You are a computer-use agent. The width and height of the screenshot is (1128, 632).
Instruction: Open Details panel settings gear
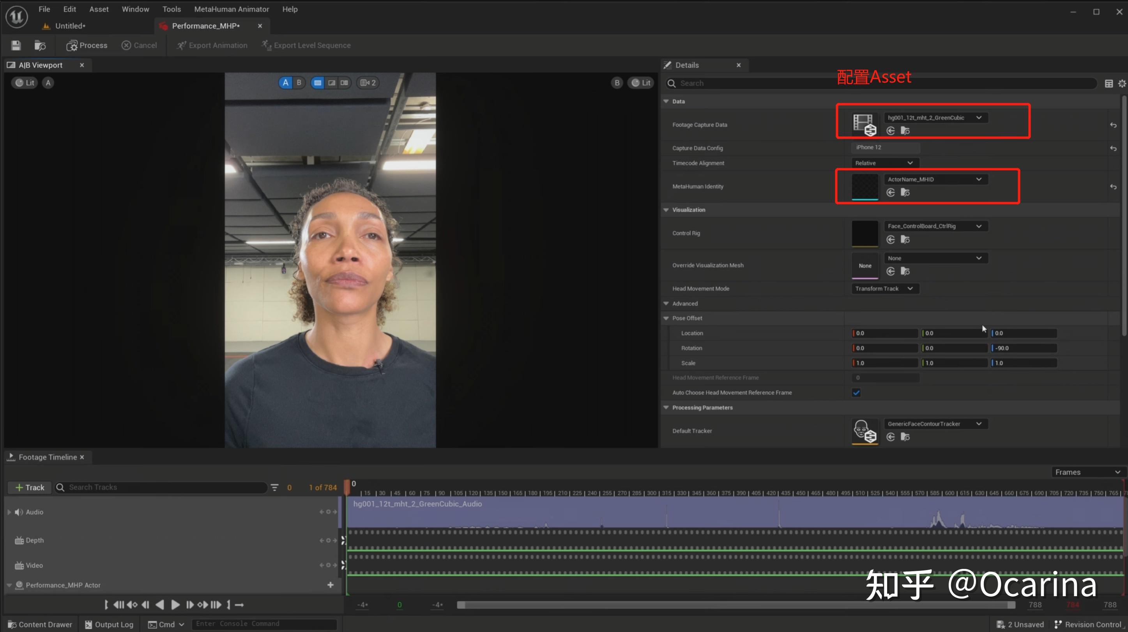[x=1121, y=83]
